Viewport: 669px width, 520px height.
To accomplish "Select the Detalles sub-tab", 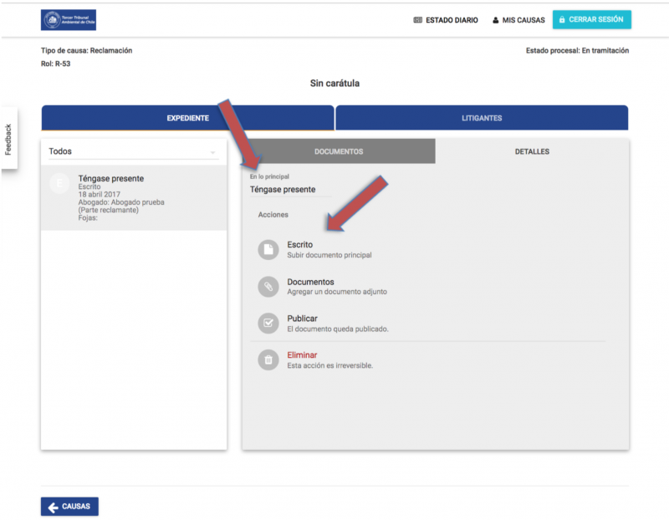I will [532, 151].
